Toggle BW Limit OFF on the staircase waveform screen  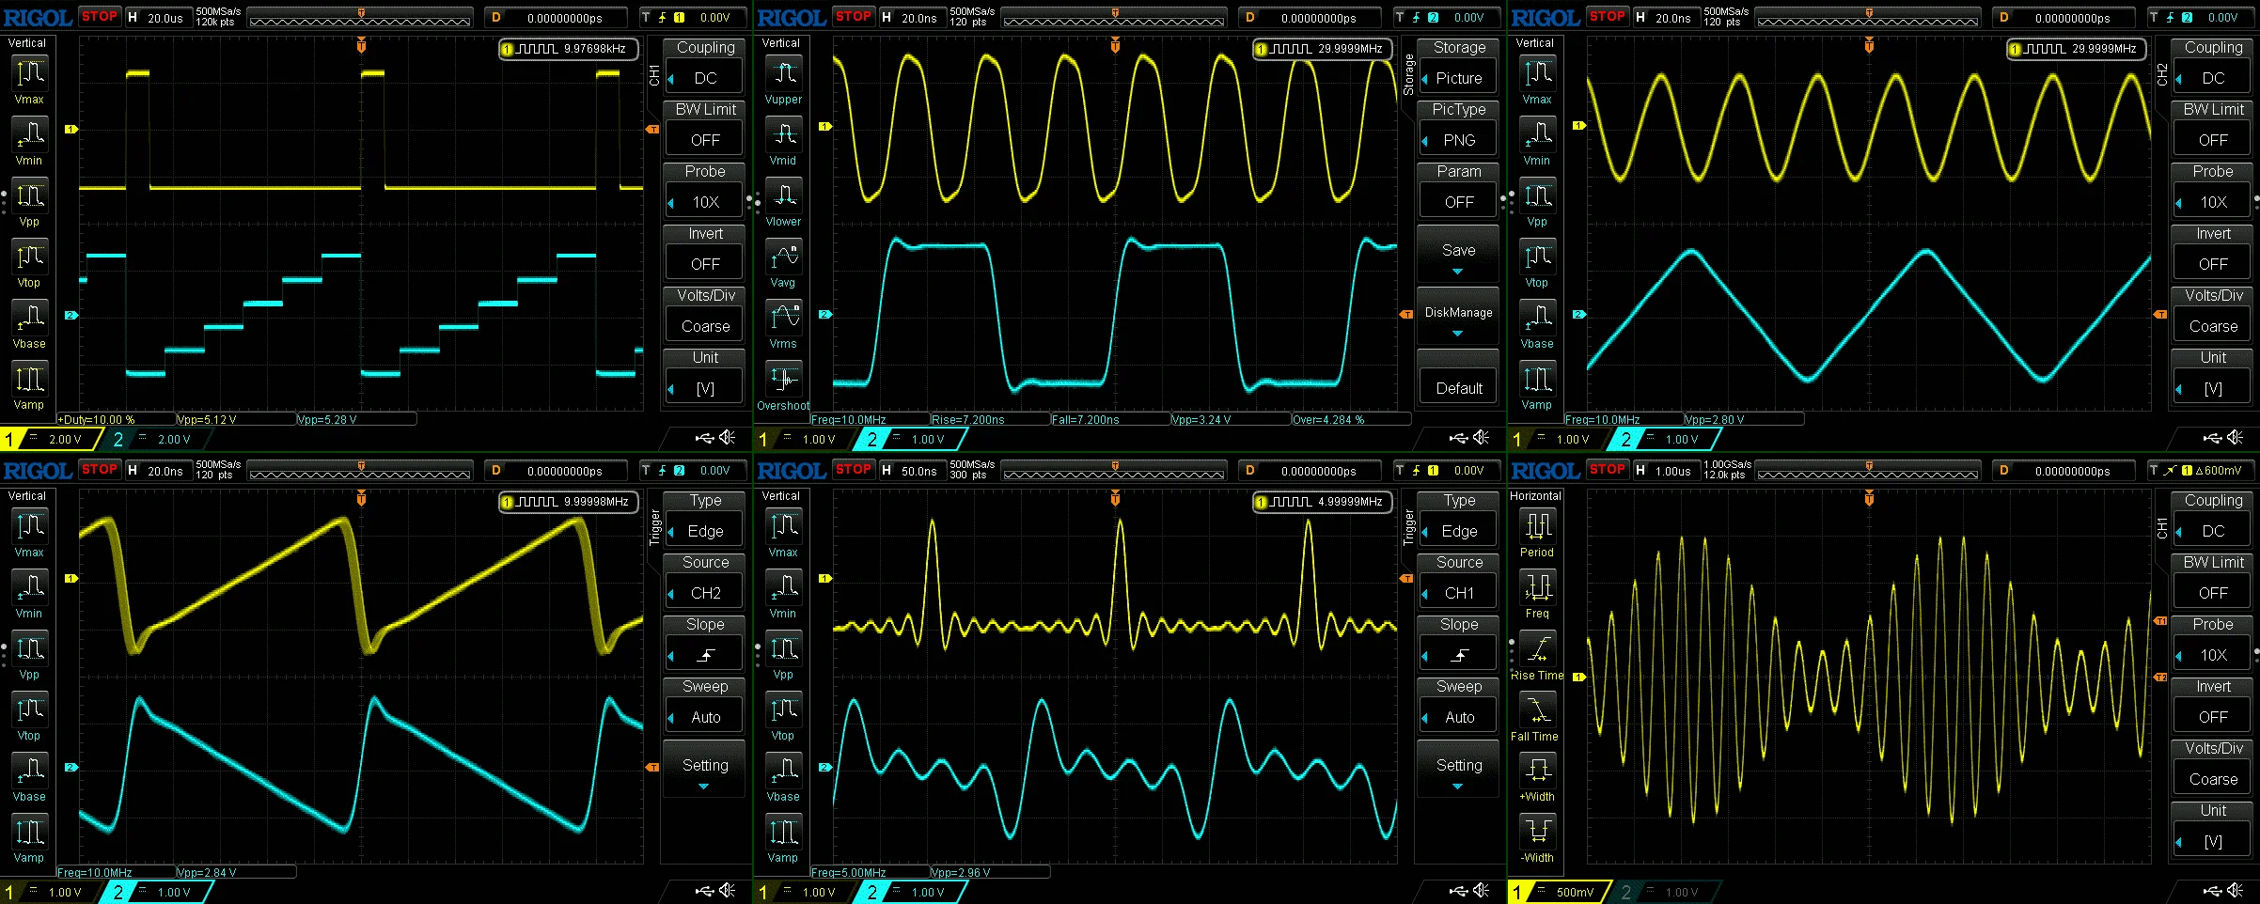705,129
